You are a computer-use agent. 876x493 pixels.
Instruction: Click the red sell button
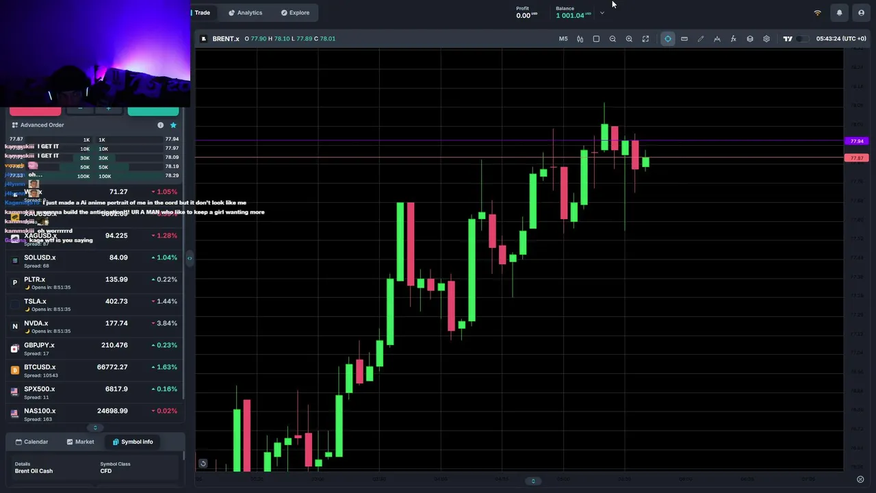35,110
